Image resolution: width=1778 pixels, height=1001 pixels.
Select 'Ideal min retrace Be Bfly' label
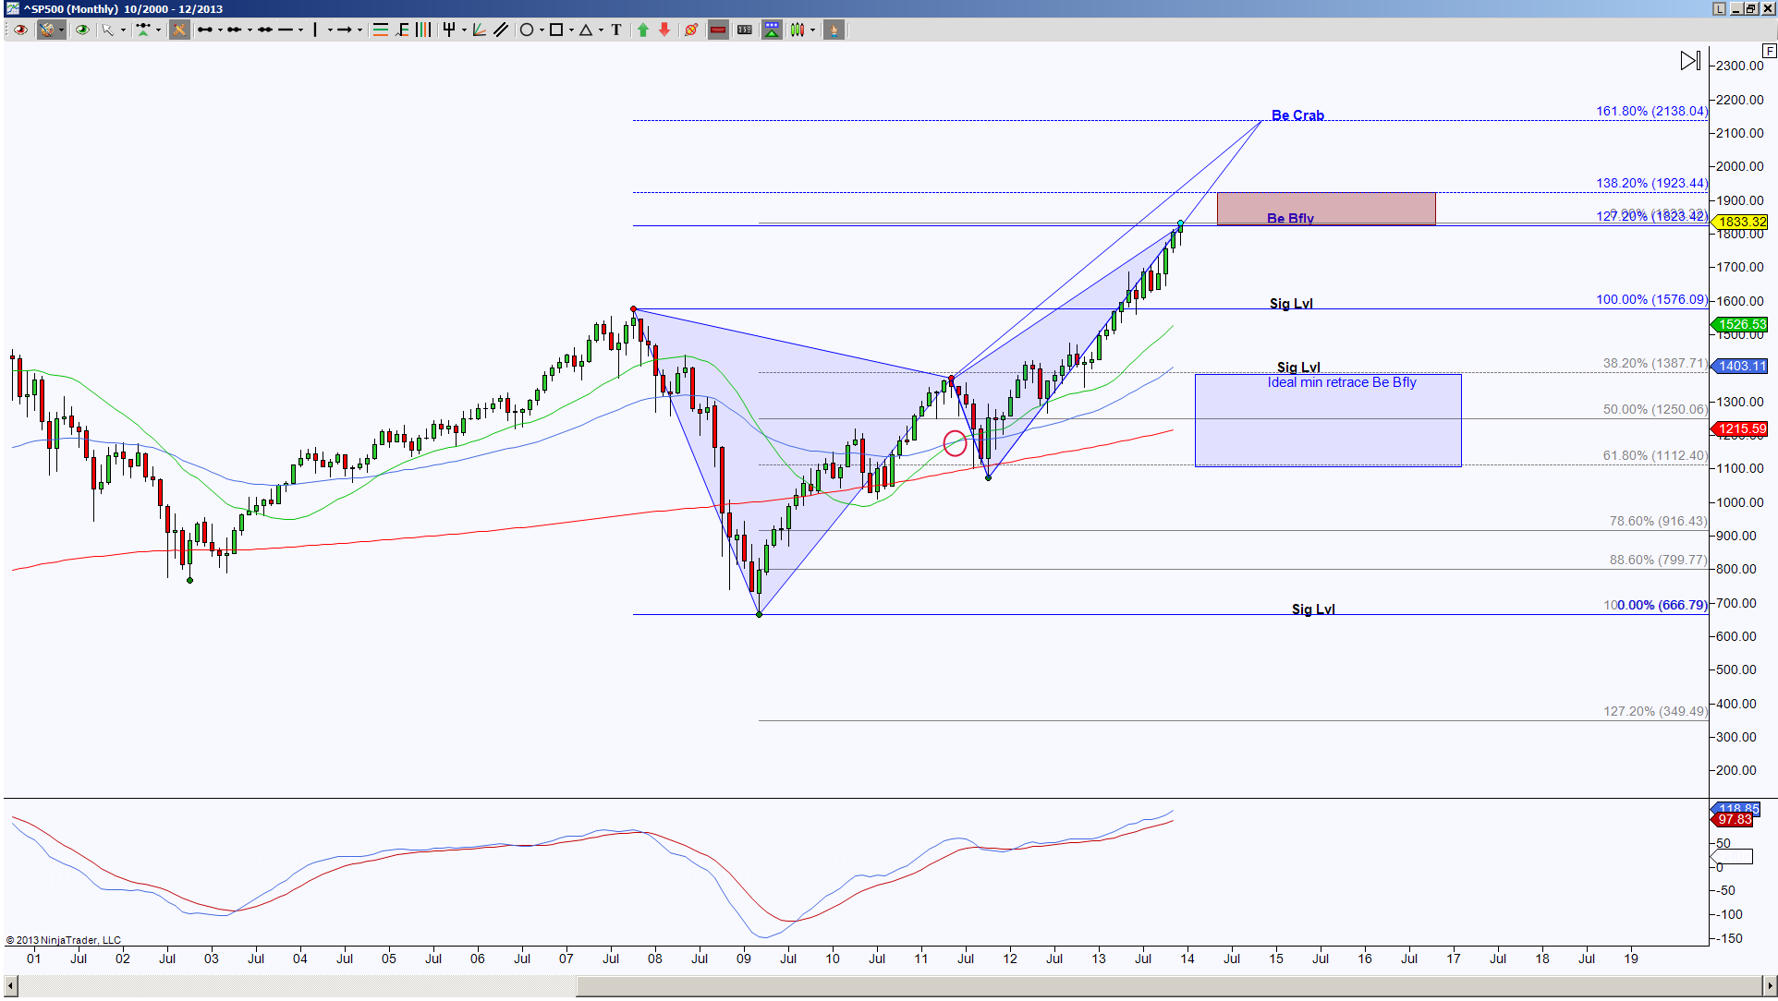click(1341, 382)
